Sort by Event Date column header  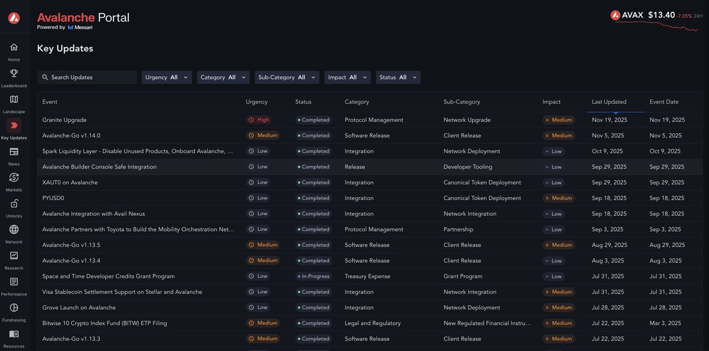tap(664, 102)
